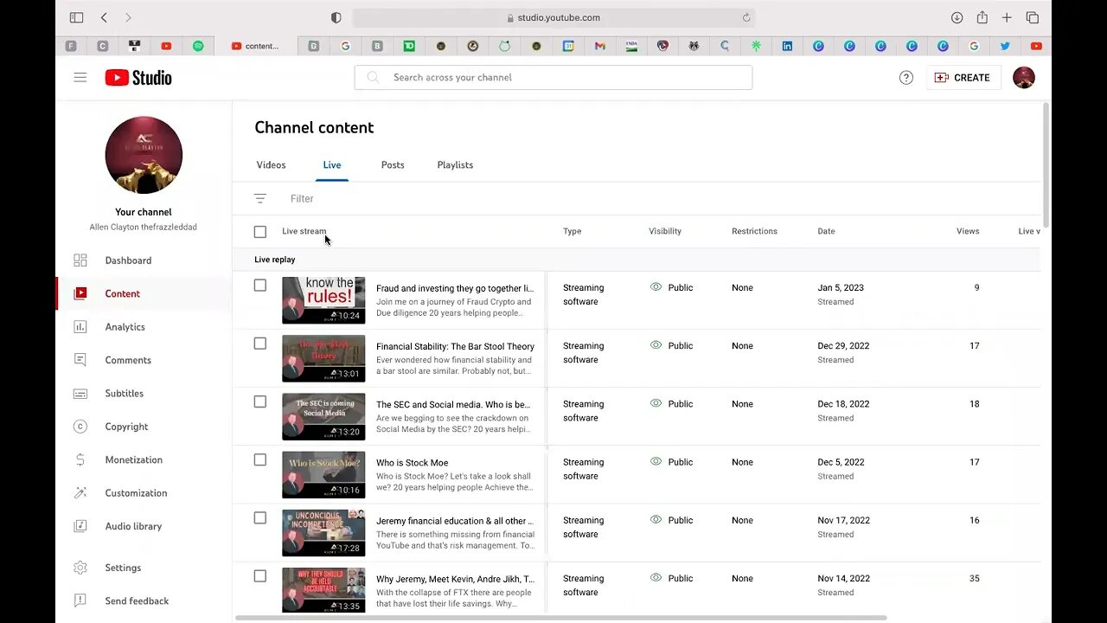Image resolution: width=1107 pixels, height=623 pixels.
Task: Click the YouTube Studio logo
Action: coord(138,78)
